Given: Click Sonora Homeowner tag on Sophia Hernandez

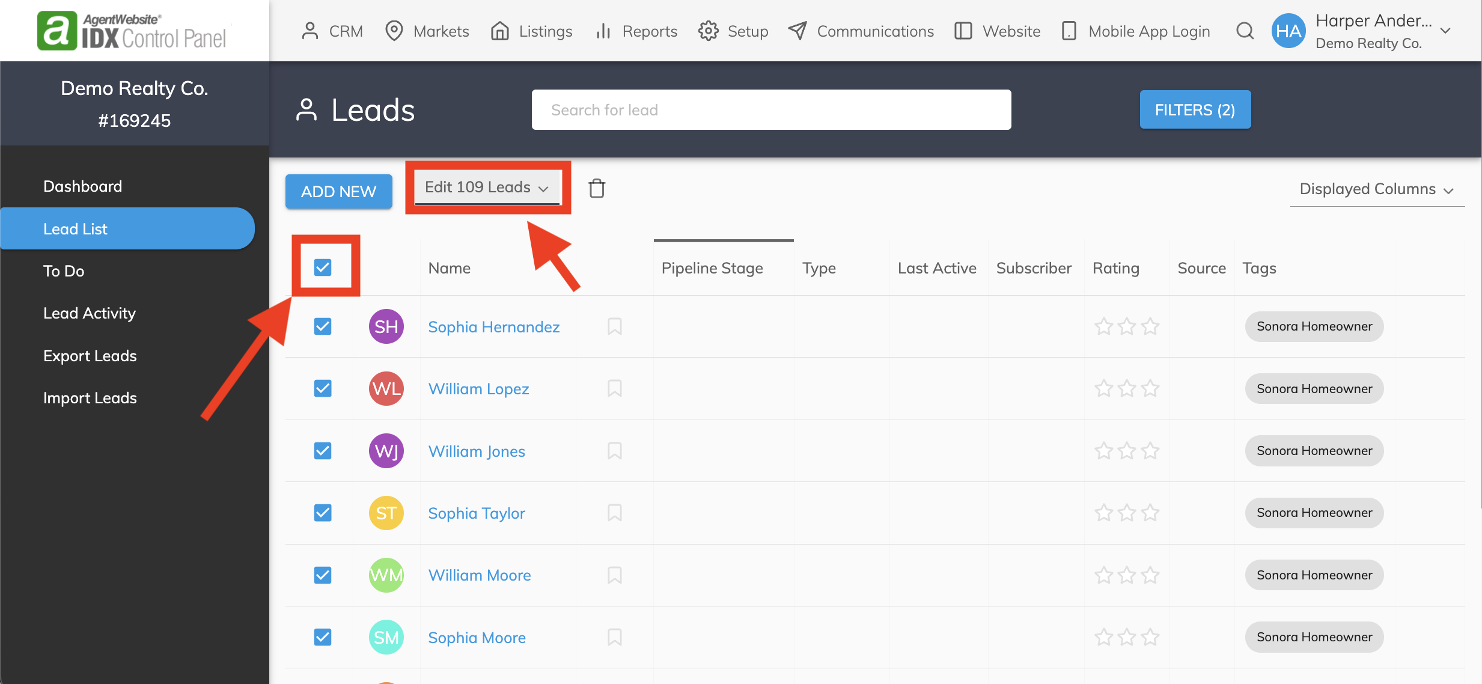Looking at the screenshot, I should 1314,326.
